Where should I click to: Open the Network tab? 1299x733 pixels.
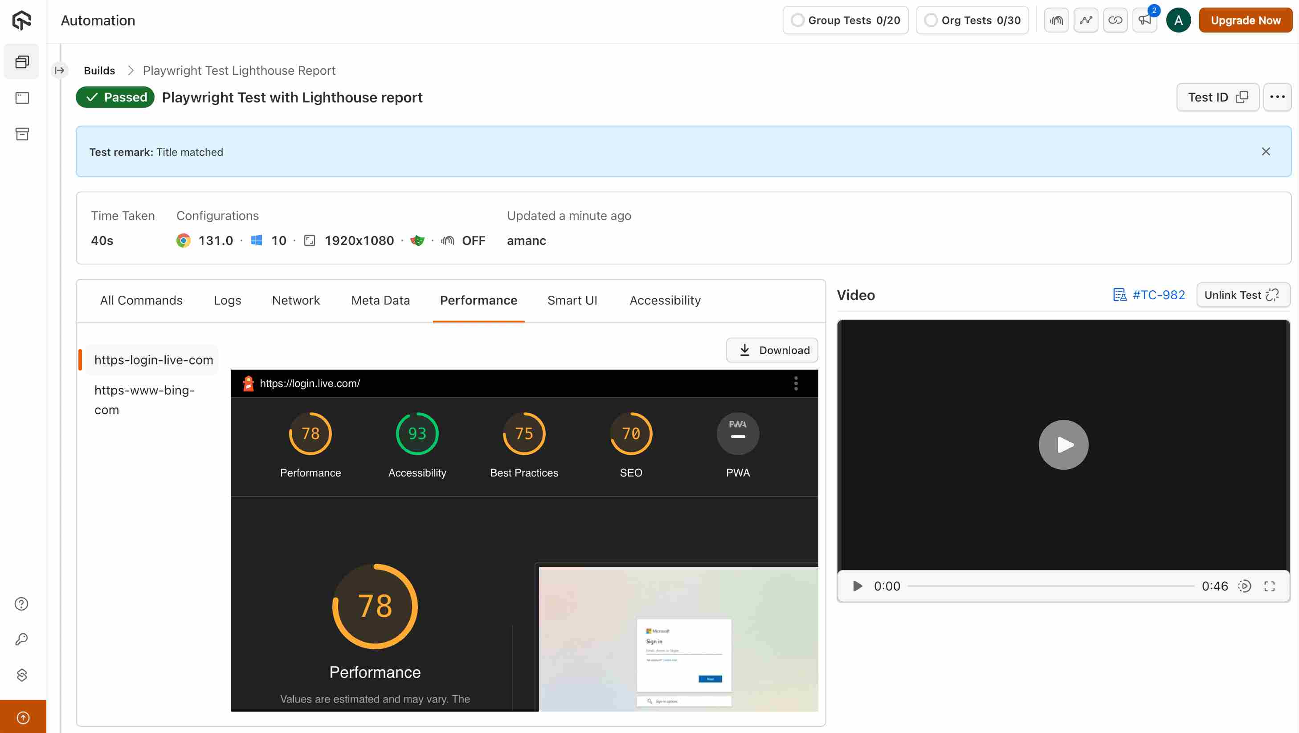(x=295, y=300)
